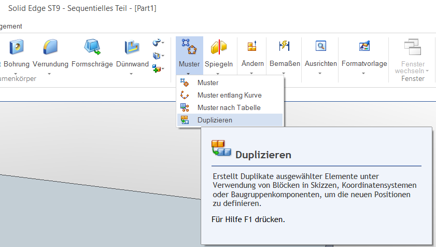
Task: Choose Muster from the dropdown menu
Action: pos(230,83)
